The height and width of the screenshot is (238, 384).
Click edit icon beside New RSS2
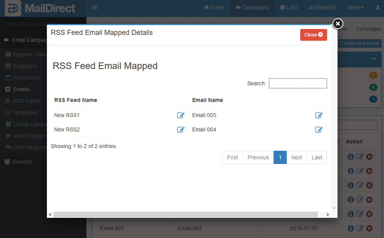tap(180, 130)
